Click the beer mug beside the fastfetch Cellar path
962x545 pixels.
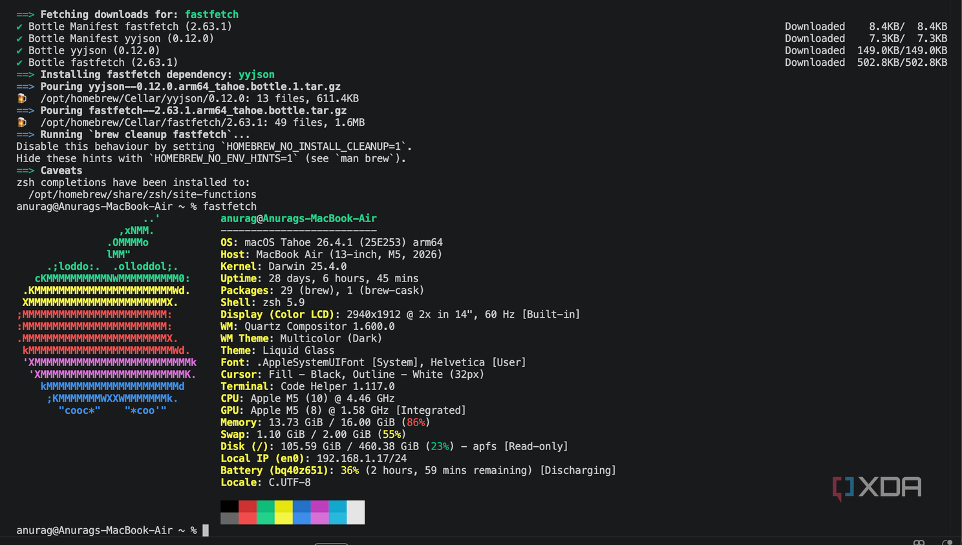tap(22, 122)
